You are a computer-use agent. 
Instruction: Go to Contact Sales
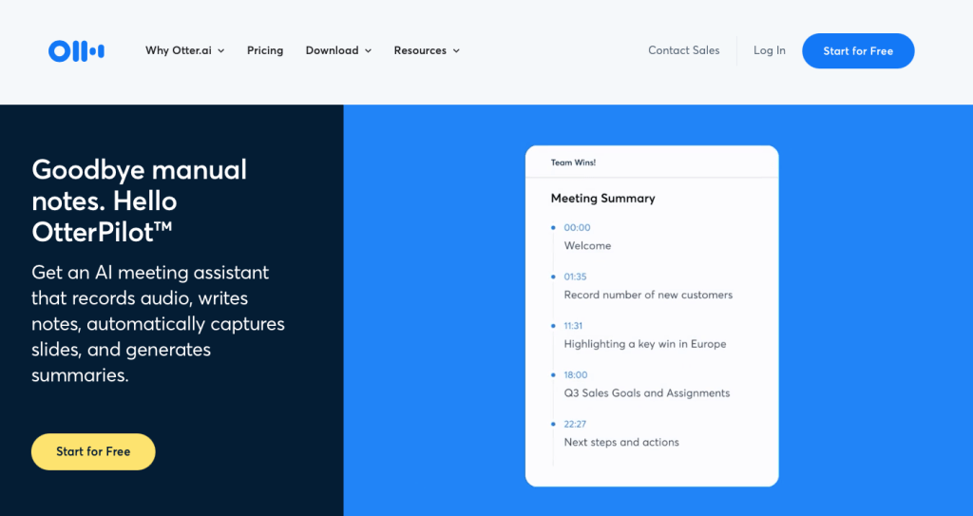pos(684,50)
